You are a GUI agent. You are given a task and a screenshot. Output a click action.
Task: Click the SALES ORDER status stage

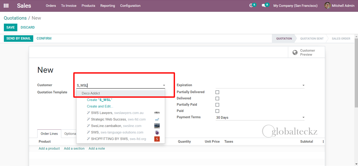341,38
